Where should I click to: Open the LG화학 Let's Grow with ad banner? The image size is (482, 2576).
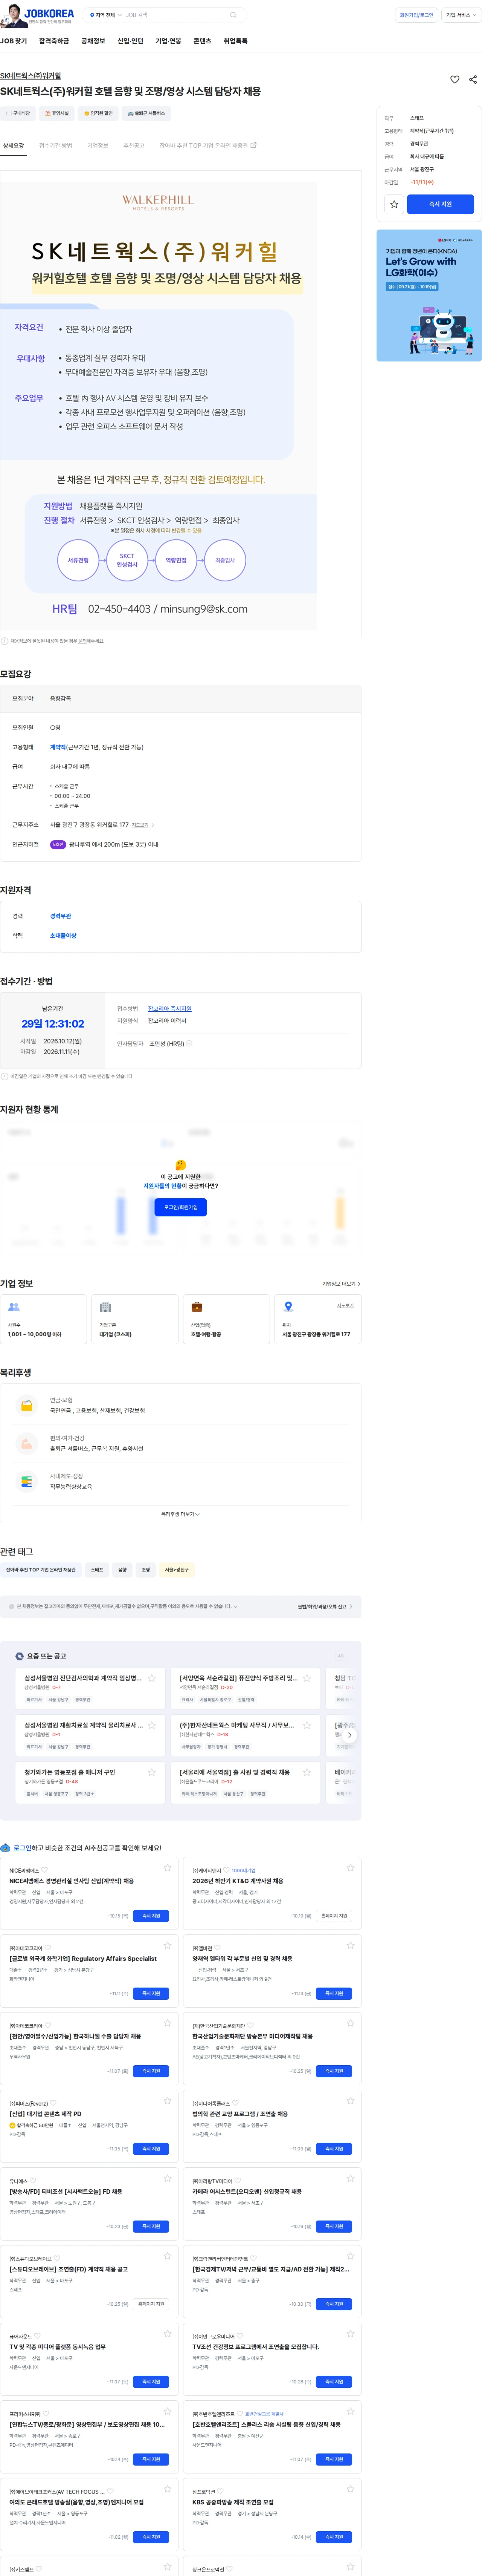tap(429, 295)
